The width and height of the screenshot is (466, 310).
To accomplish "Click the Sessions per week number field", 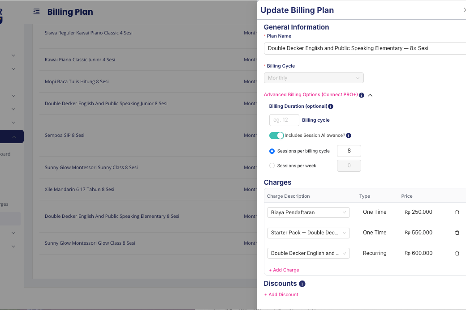I will (349, 166).
